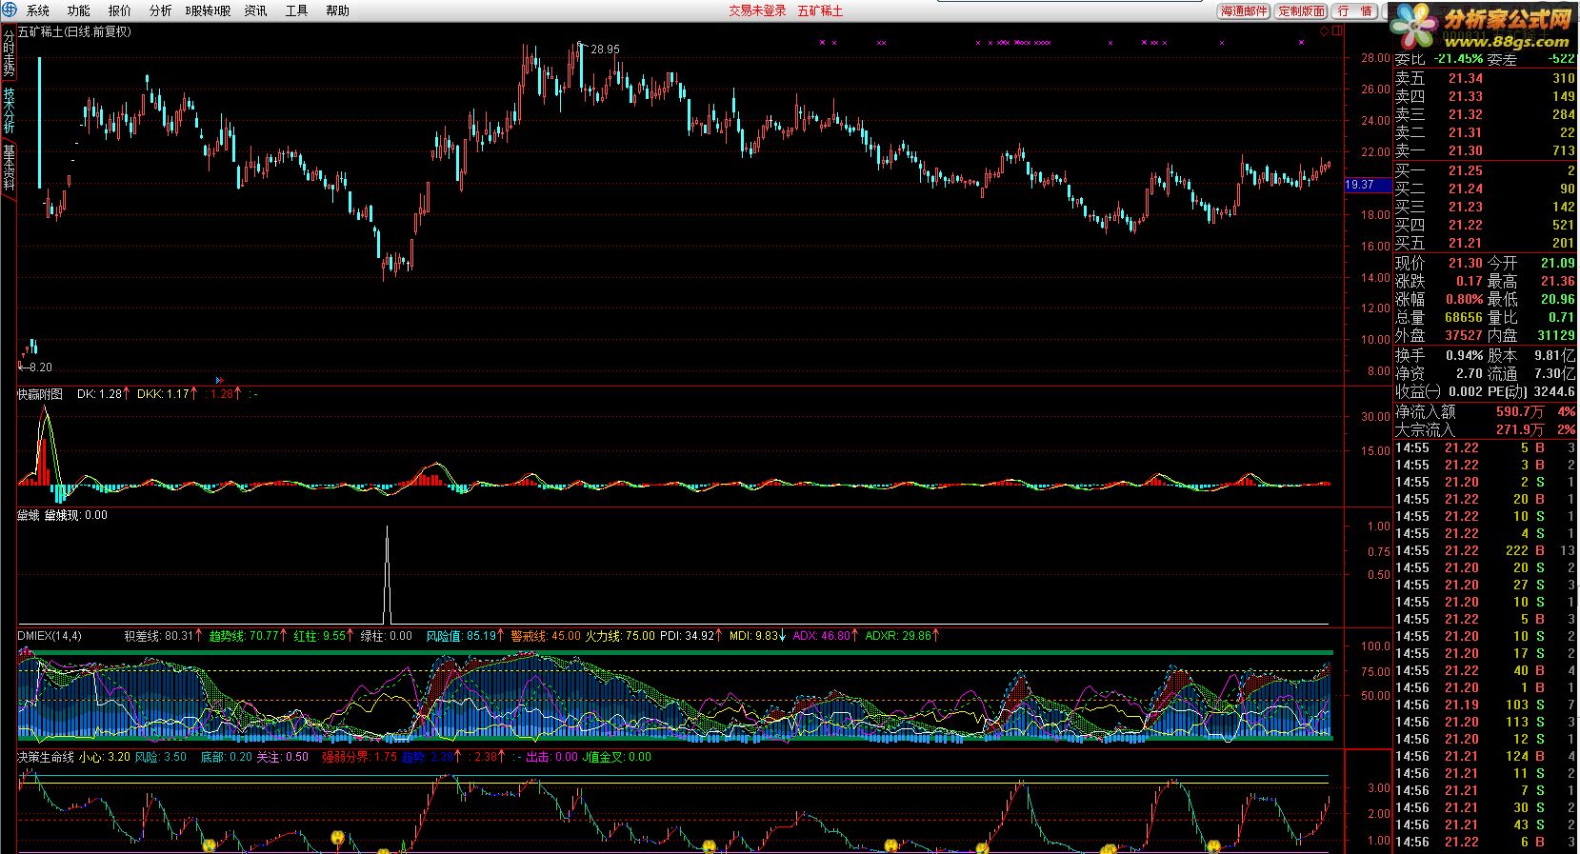The image size is (1580, 854).
Task: Click the 净流入额 590.7万 row
Action: [1485, 411]
